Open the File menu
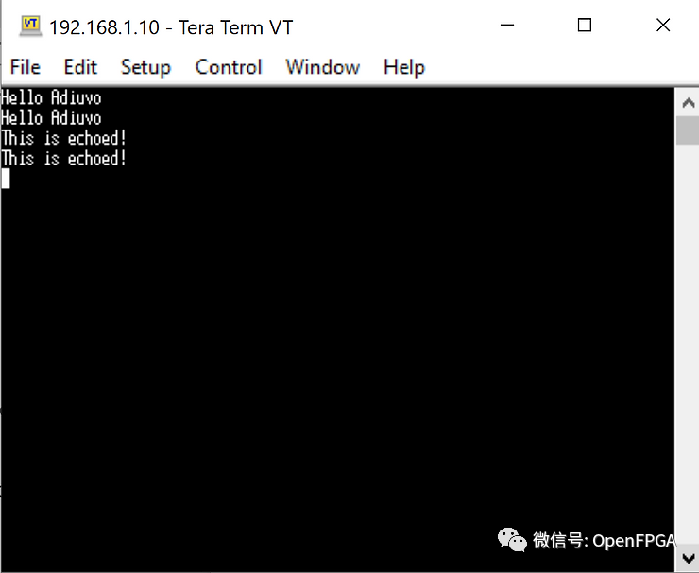This screenshot has height=573, width=699. click(25, 67)
